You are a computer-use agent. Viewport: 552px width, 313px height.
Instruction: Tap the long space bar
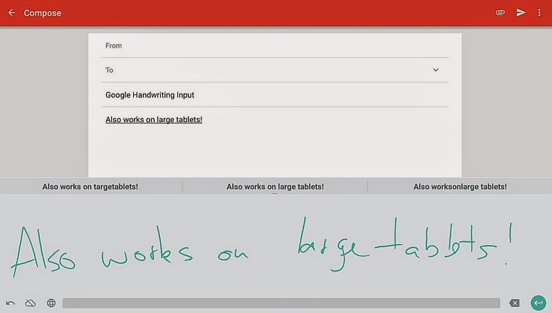pyautogui.click(x=282, y=303)
